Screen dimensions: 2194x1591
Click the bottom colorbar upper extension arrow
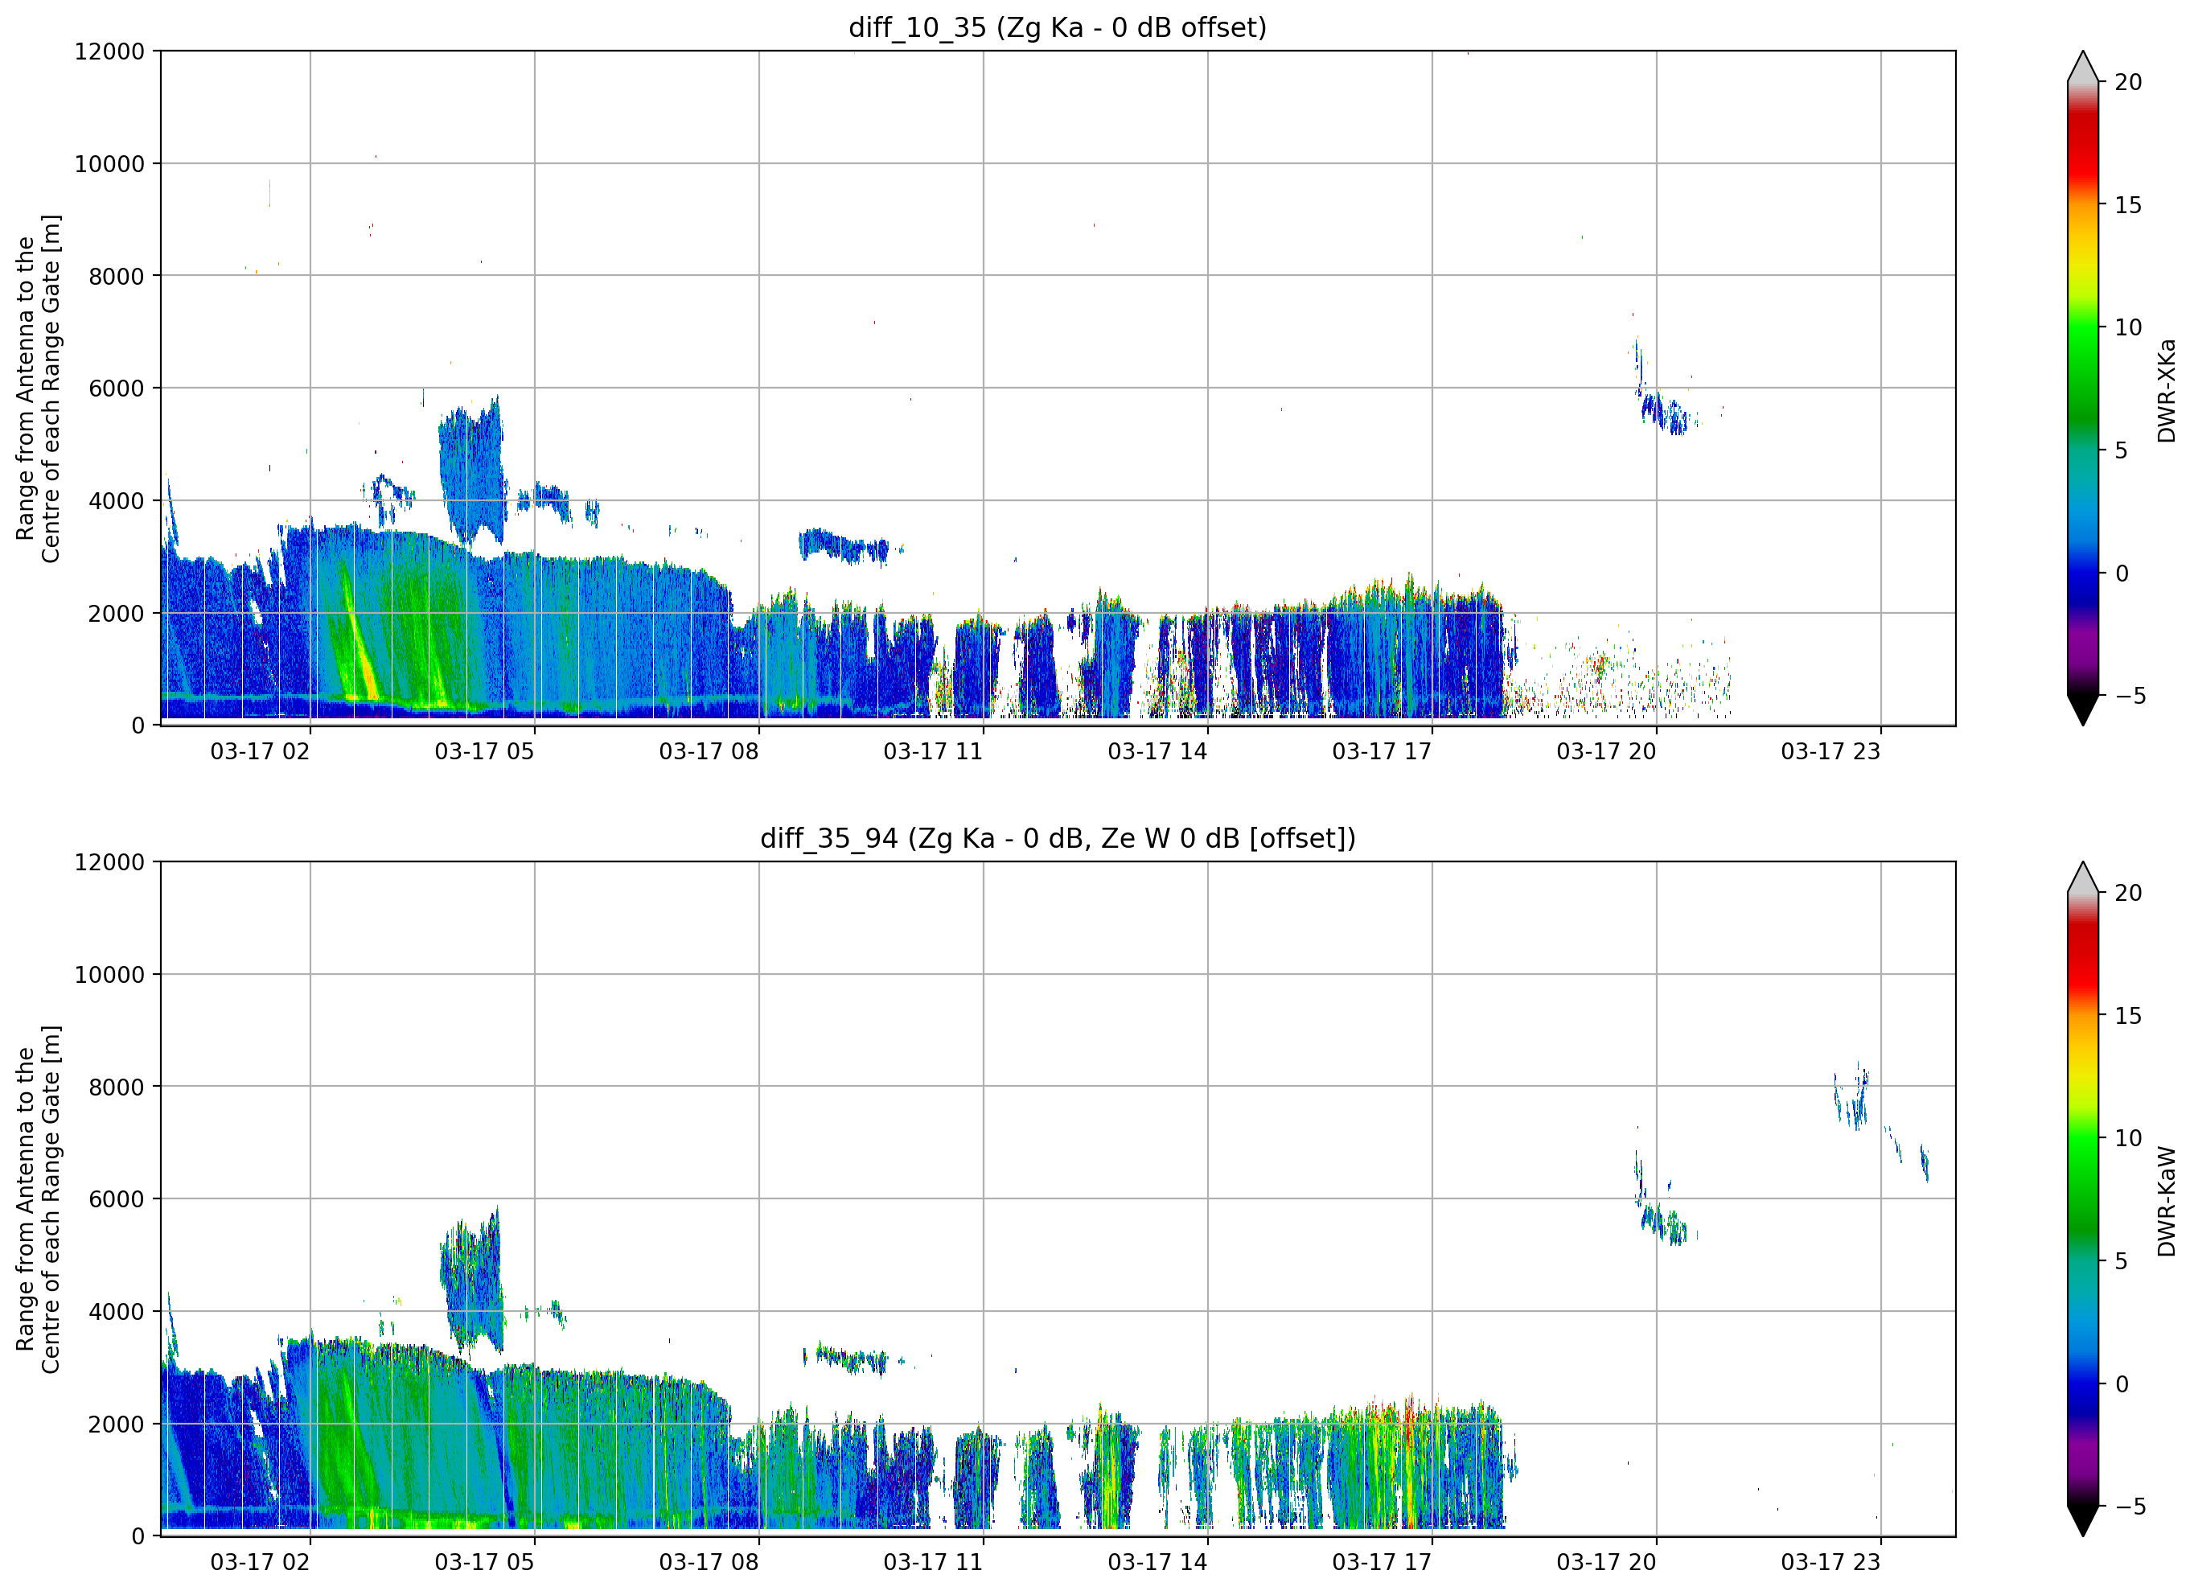pyautogui.click(x=2083, y=877)
